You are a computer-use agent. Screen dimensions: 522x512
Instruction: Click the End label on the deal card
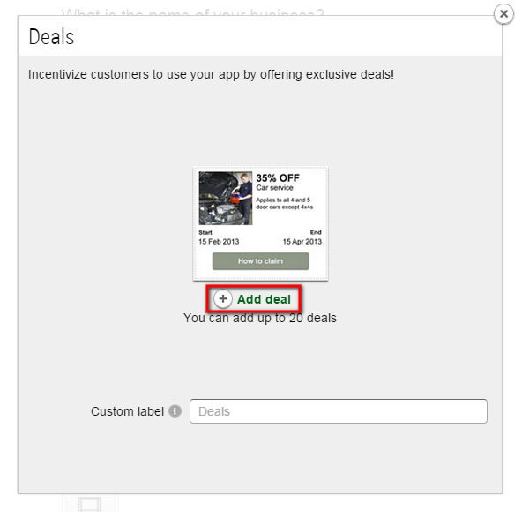coord(316,232)
